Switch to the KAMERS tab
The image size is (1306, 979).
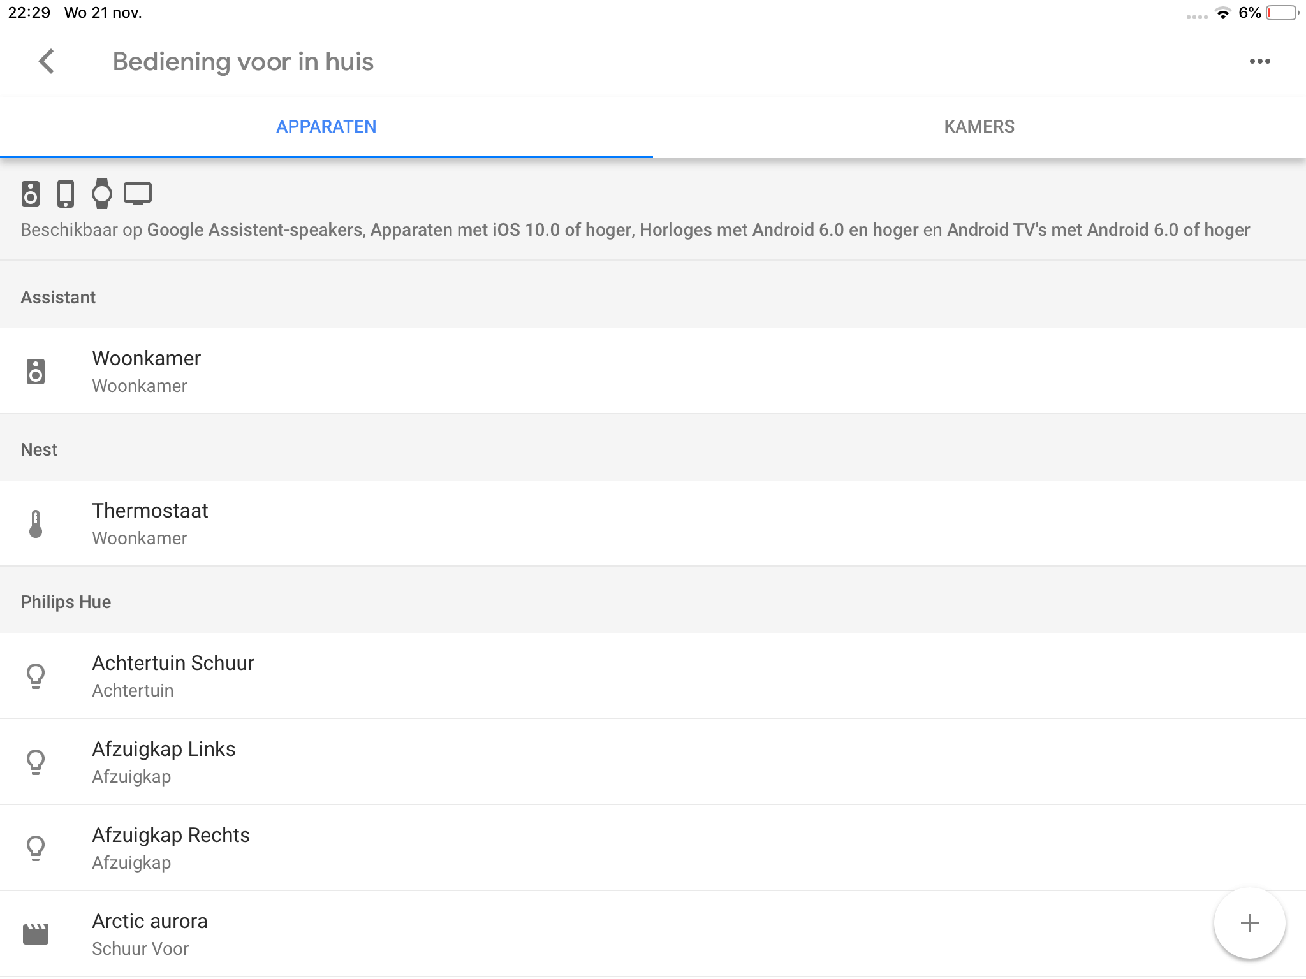(x=979, y=127)
